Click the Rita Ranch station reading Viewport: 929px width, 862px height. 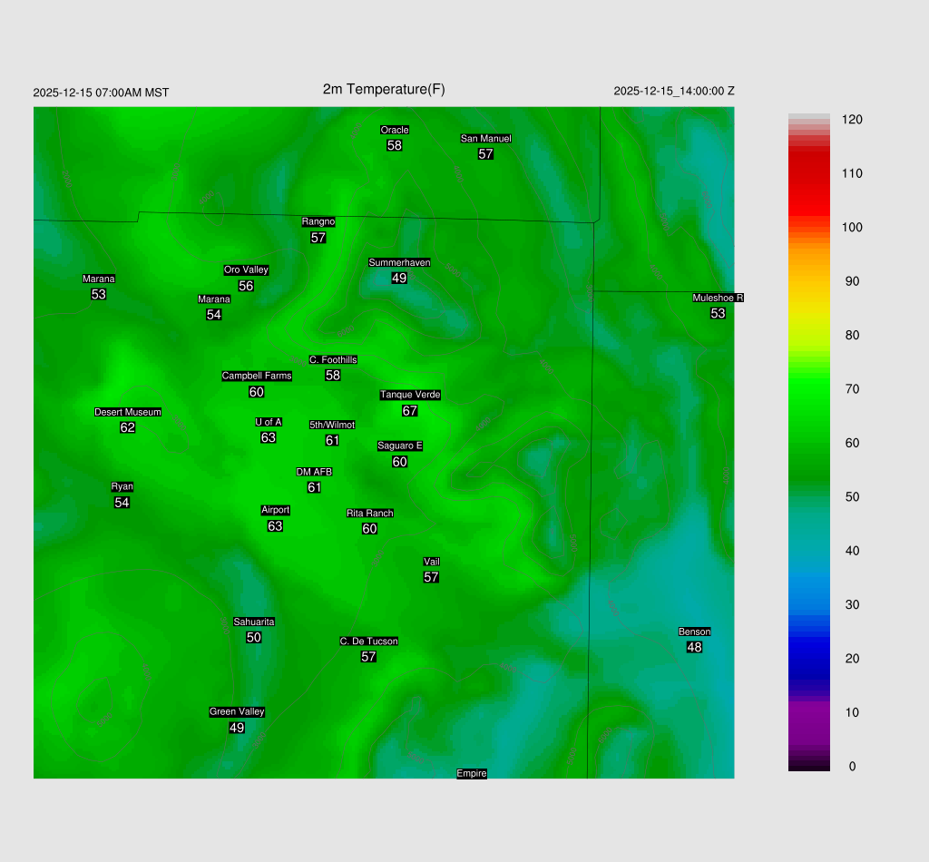pyautogui.click(x=369, y=528)
